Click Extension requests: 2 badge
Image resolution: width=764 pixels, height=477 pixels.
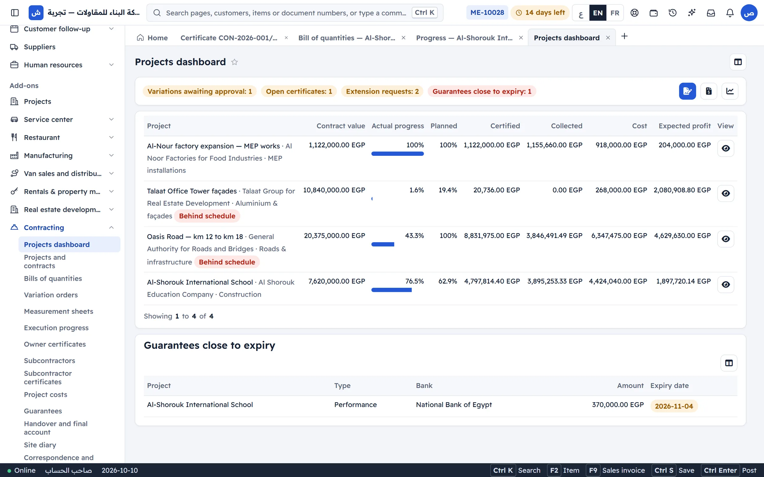tap(382, 91)
